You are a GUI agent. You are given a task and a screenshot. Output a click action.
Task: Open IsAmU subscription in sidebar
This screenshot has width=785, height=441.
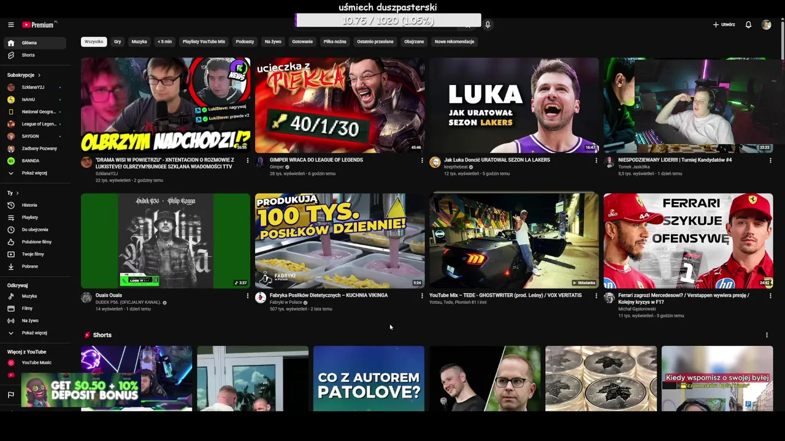(34, 100)
